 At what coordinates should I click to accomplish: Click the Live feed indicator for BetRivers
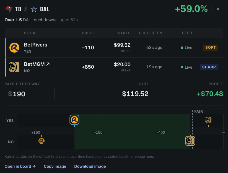(186, 48)
